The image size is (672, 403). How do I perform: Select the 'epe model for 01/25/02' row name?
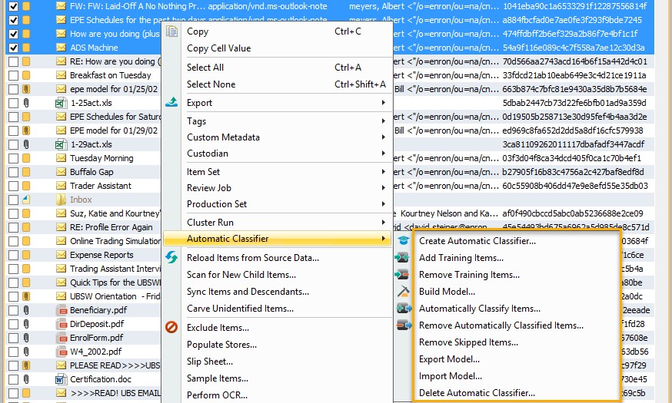coord(114,89)
